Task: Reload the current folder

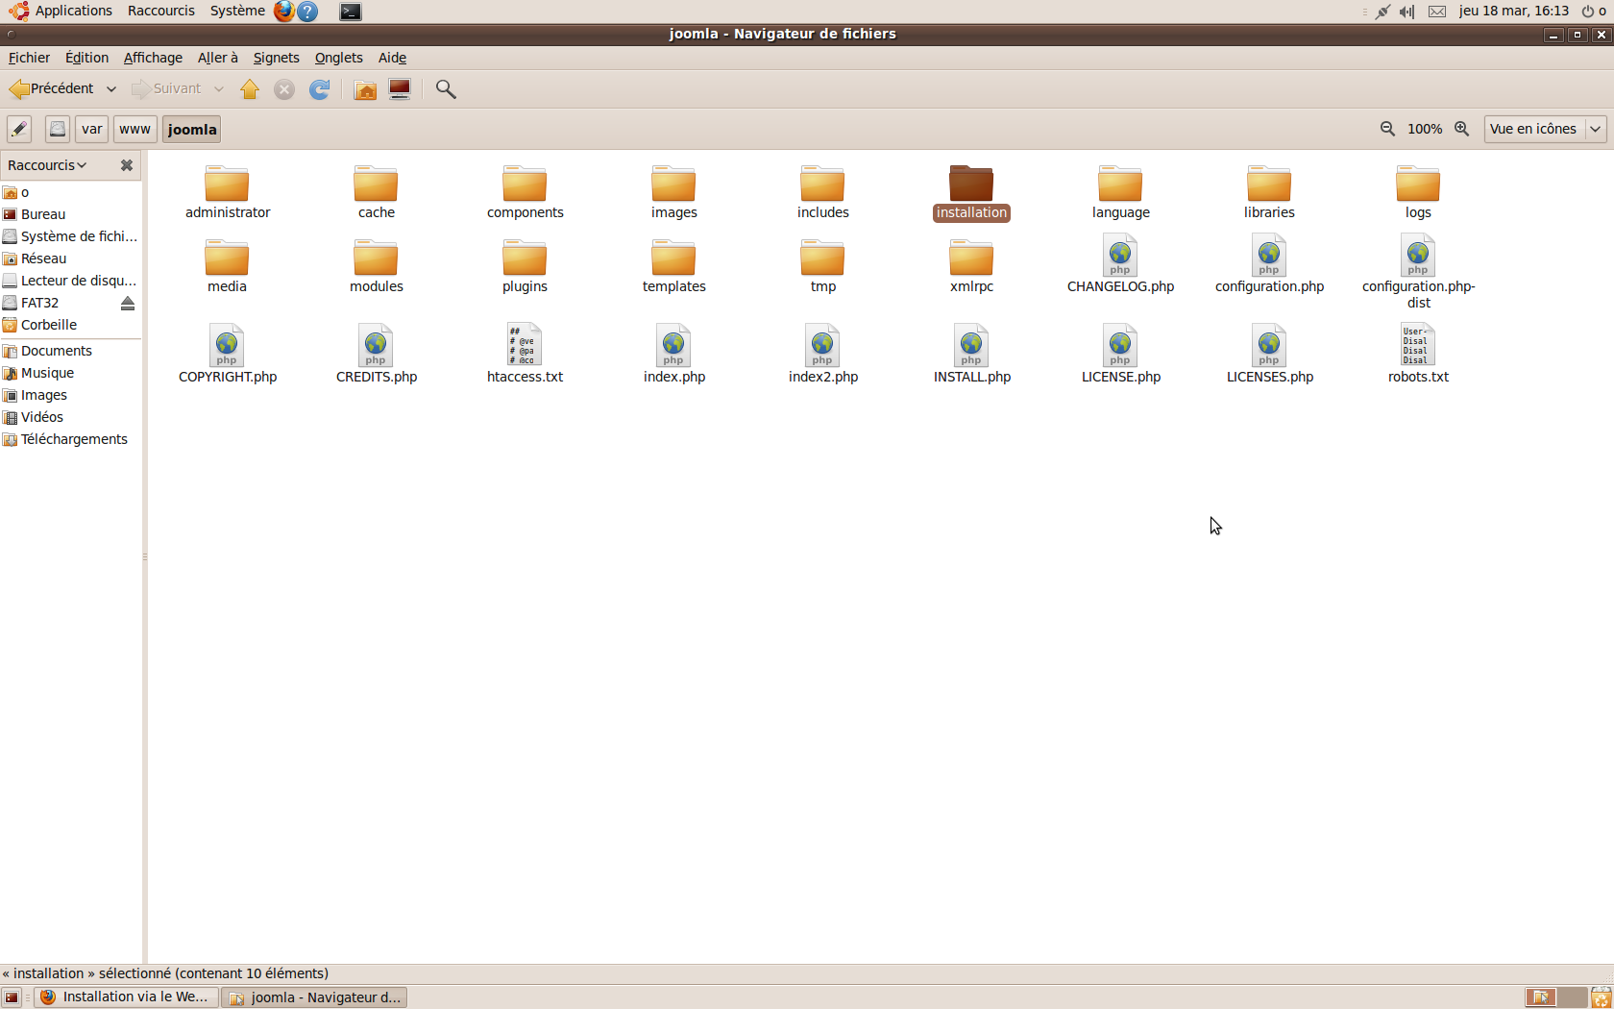Action: click(320, 89)
